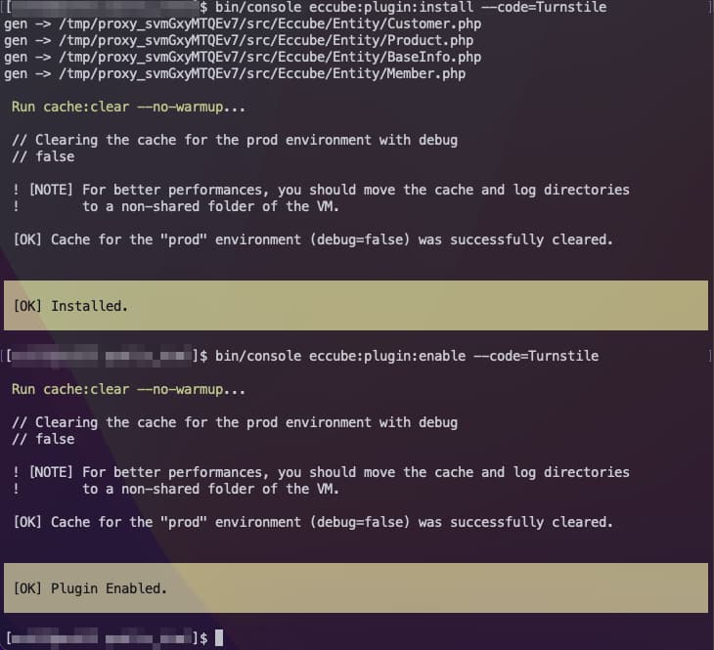
Task: Click the second Clearing the cache comment
Action: tap(235, 431)
